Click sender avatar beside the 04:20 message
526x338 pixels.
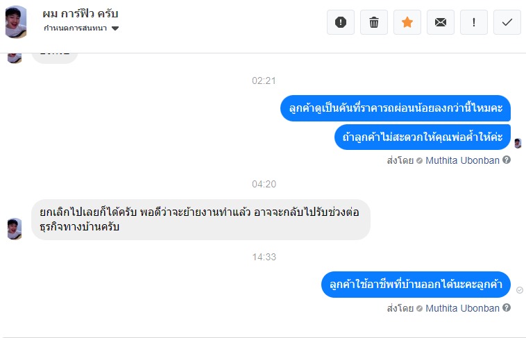click(15, 228)
